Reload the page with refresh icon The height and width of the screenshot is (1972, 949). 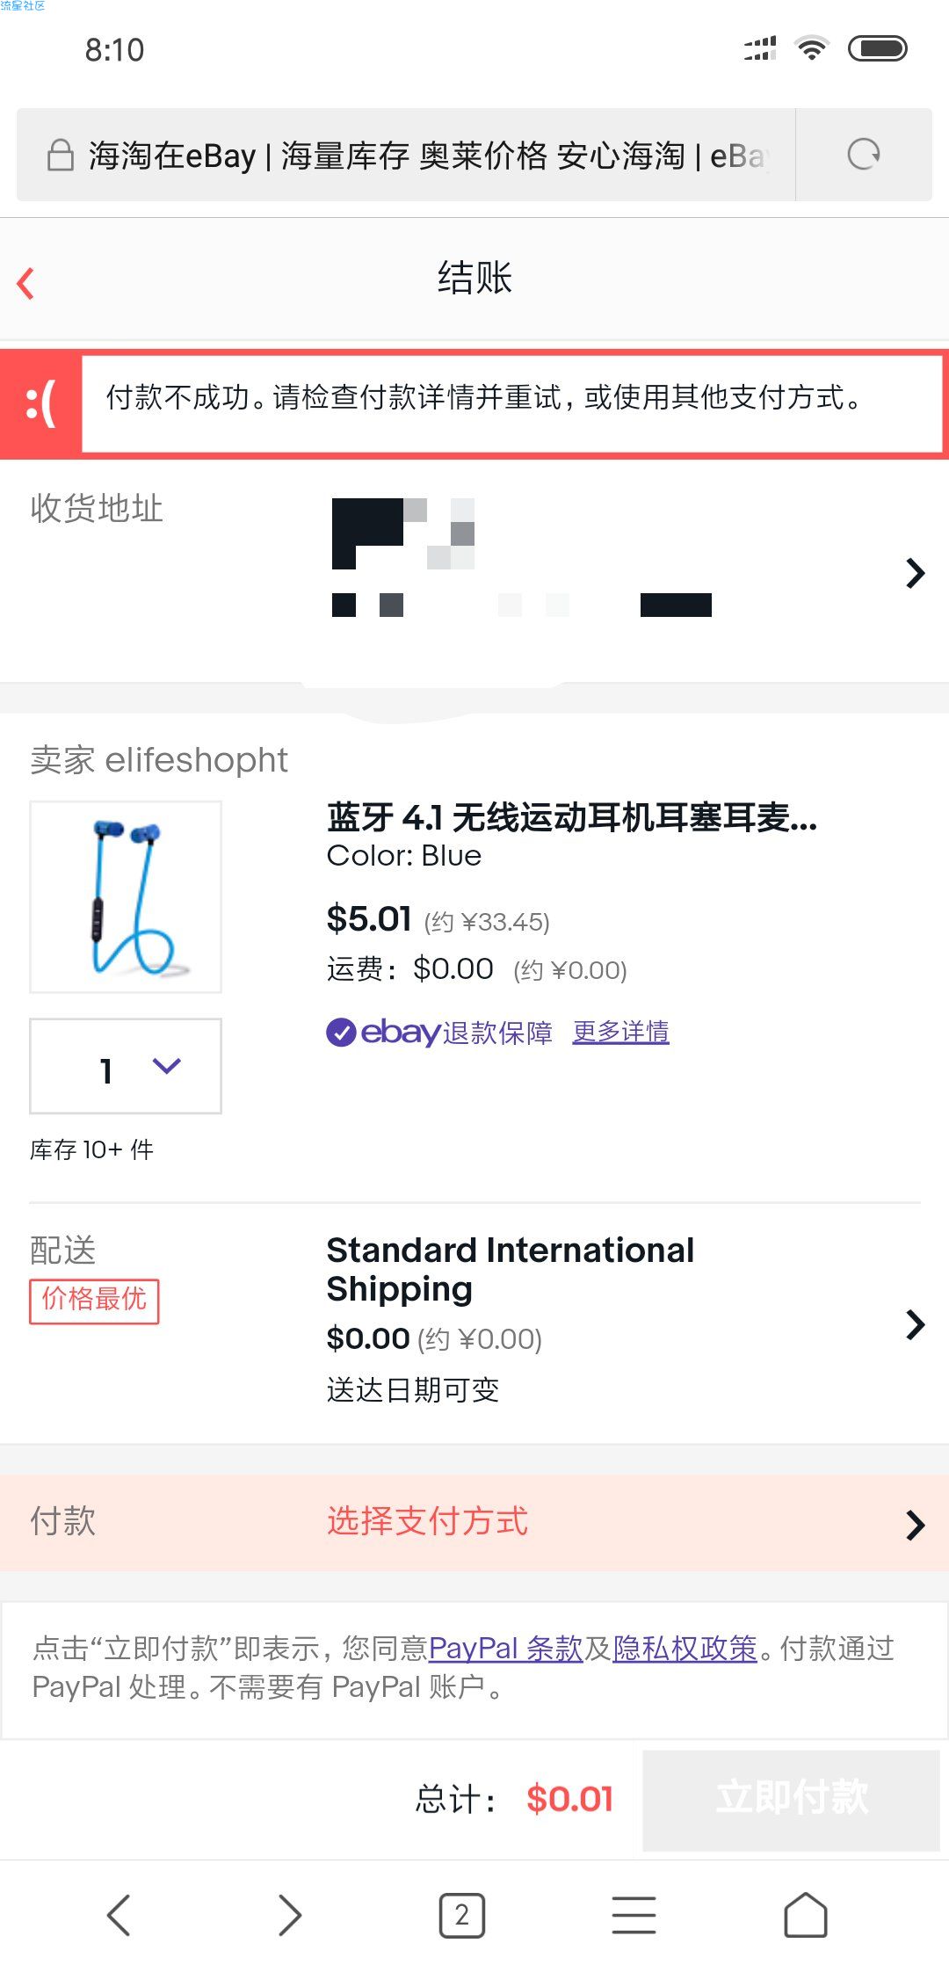pos(863,155)
